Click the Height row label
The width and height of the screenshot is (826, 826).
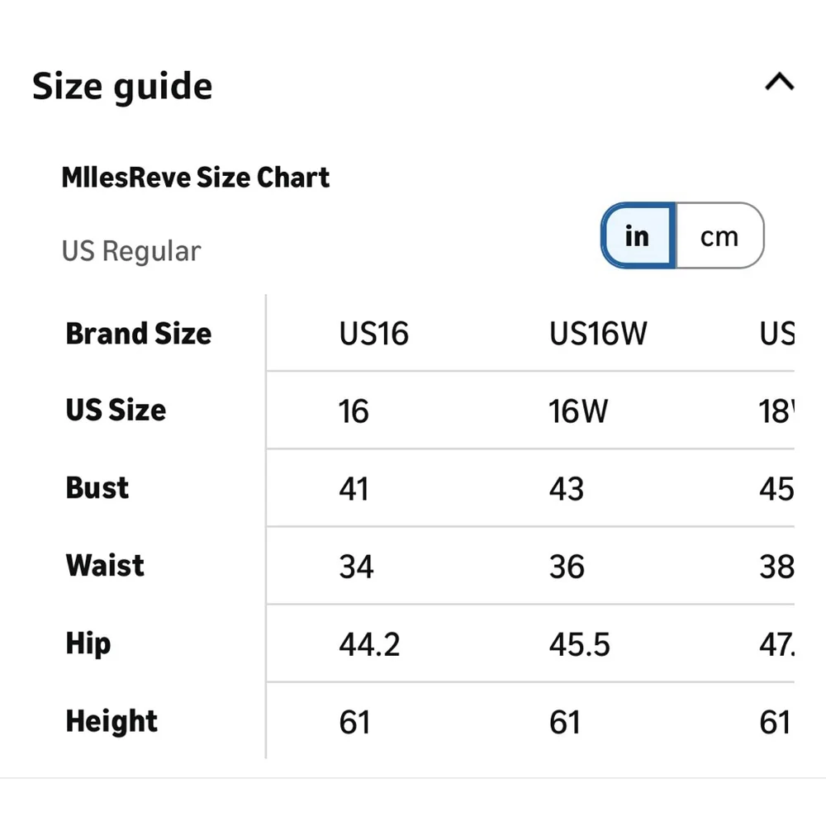pyautogui.click(x=112, y=721)
